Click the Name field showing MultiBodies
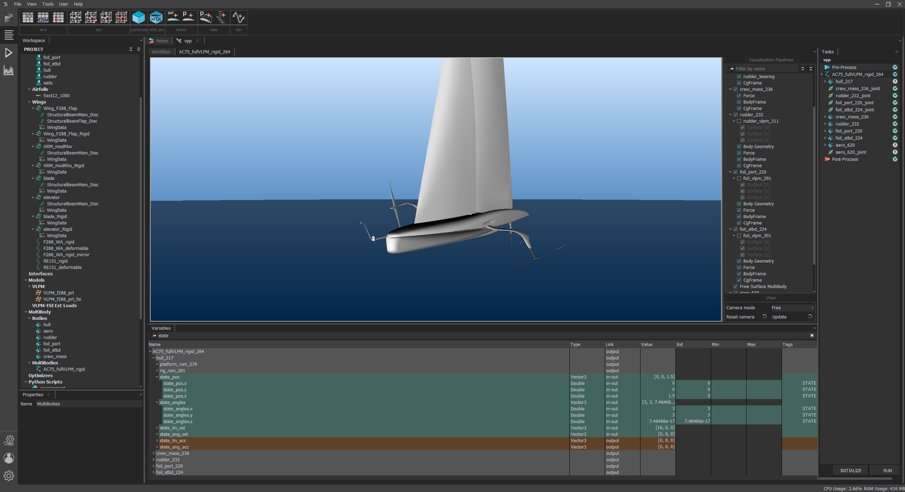The width and height of the screenshot is (905, 492). tap(88, 404)
